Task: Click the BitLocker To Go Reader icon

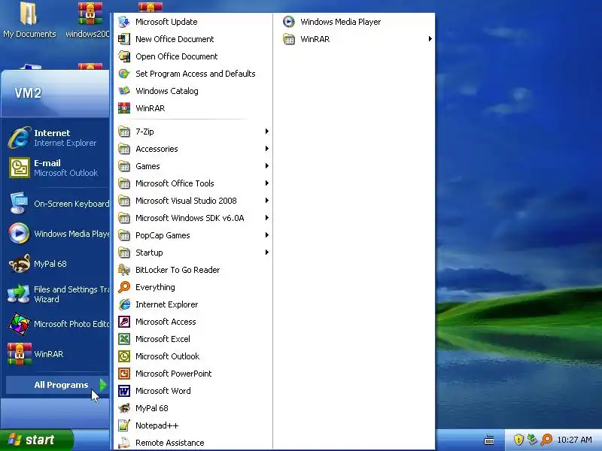Action: (124, 270)
